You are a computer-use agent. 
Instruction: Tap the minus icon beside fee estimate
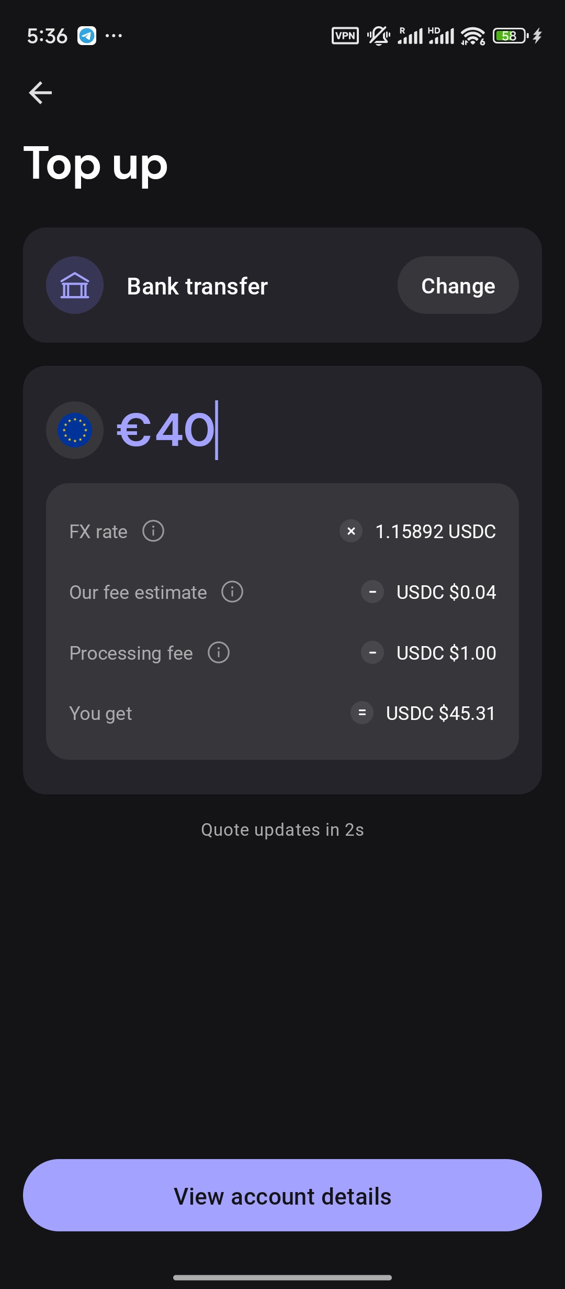(372, 592)
